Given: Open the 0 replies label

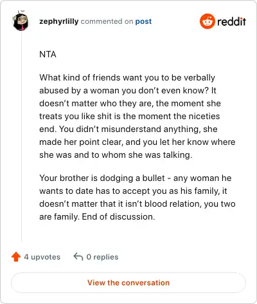Looking at the screenshot, I should [102, 257].
